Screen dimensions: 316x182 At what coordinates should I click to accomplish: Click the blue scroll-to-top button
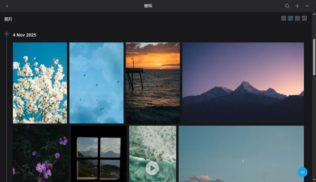(x=302, y=172)
